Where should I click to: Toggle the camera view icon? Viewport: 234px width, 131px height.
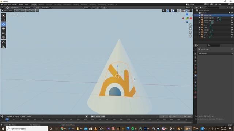(x=190, y=32)
